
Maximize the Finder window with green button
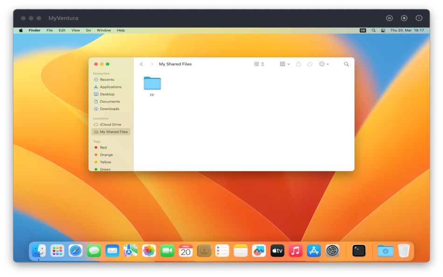pyautogui.click(x=107, y=64)
